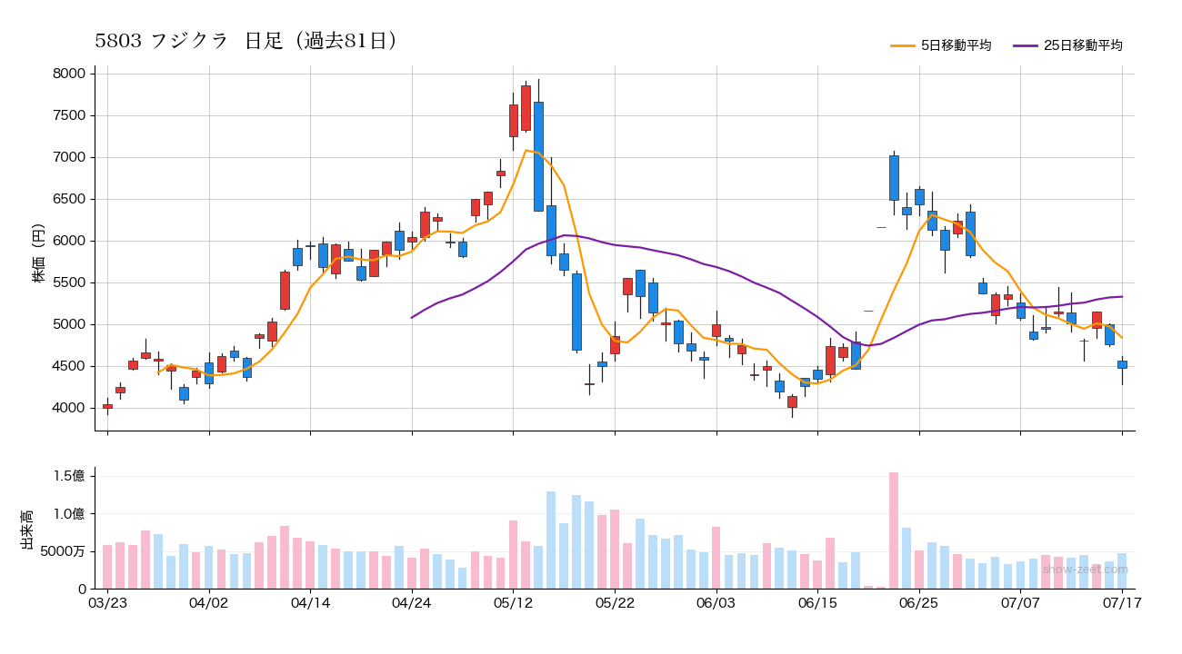Select the 05/12 date label
1182x654 pixels.
[514, 603]
